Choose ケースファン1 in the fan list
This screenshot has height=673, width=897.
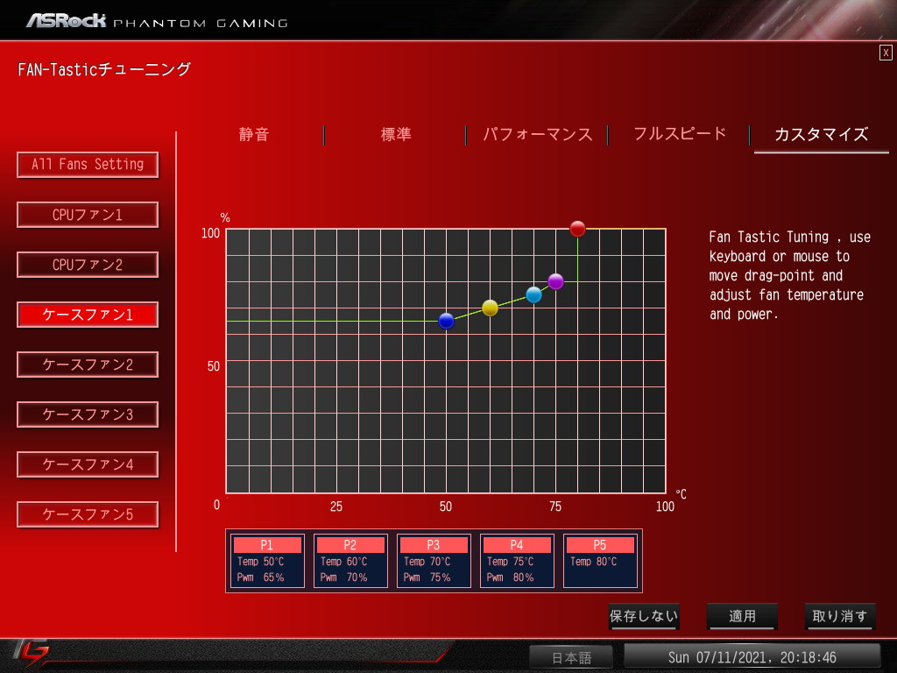click(88, 315)
